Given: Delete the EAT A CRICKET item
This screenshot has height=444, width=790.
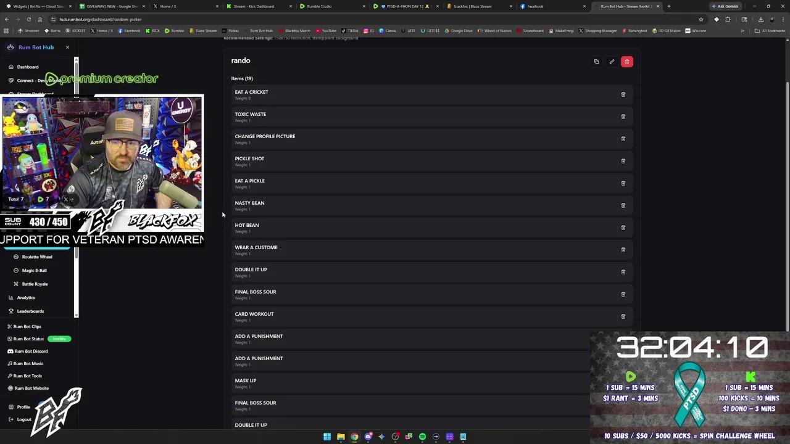Looking at the screenshot, I should pos(623,94).
